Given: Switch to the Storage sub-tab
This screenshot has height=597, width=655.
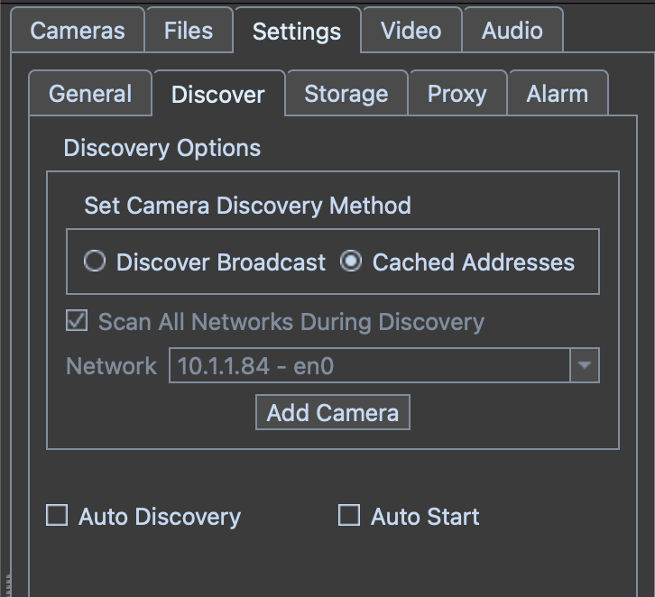Looking at the screenshot, I should point(346,94).
